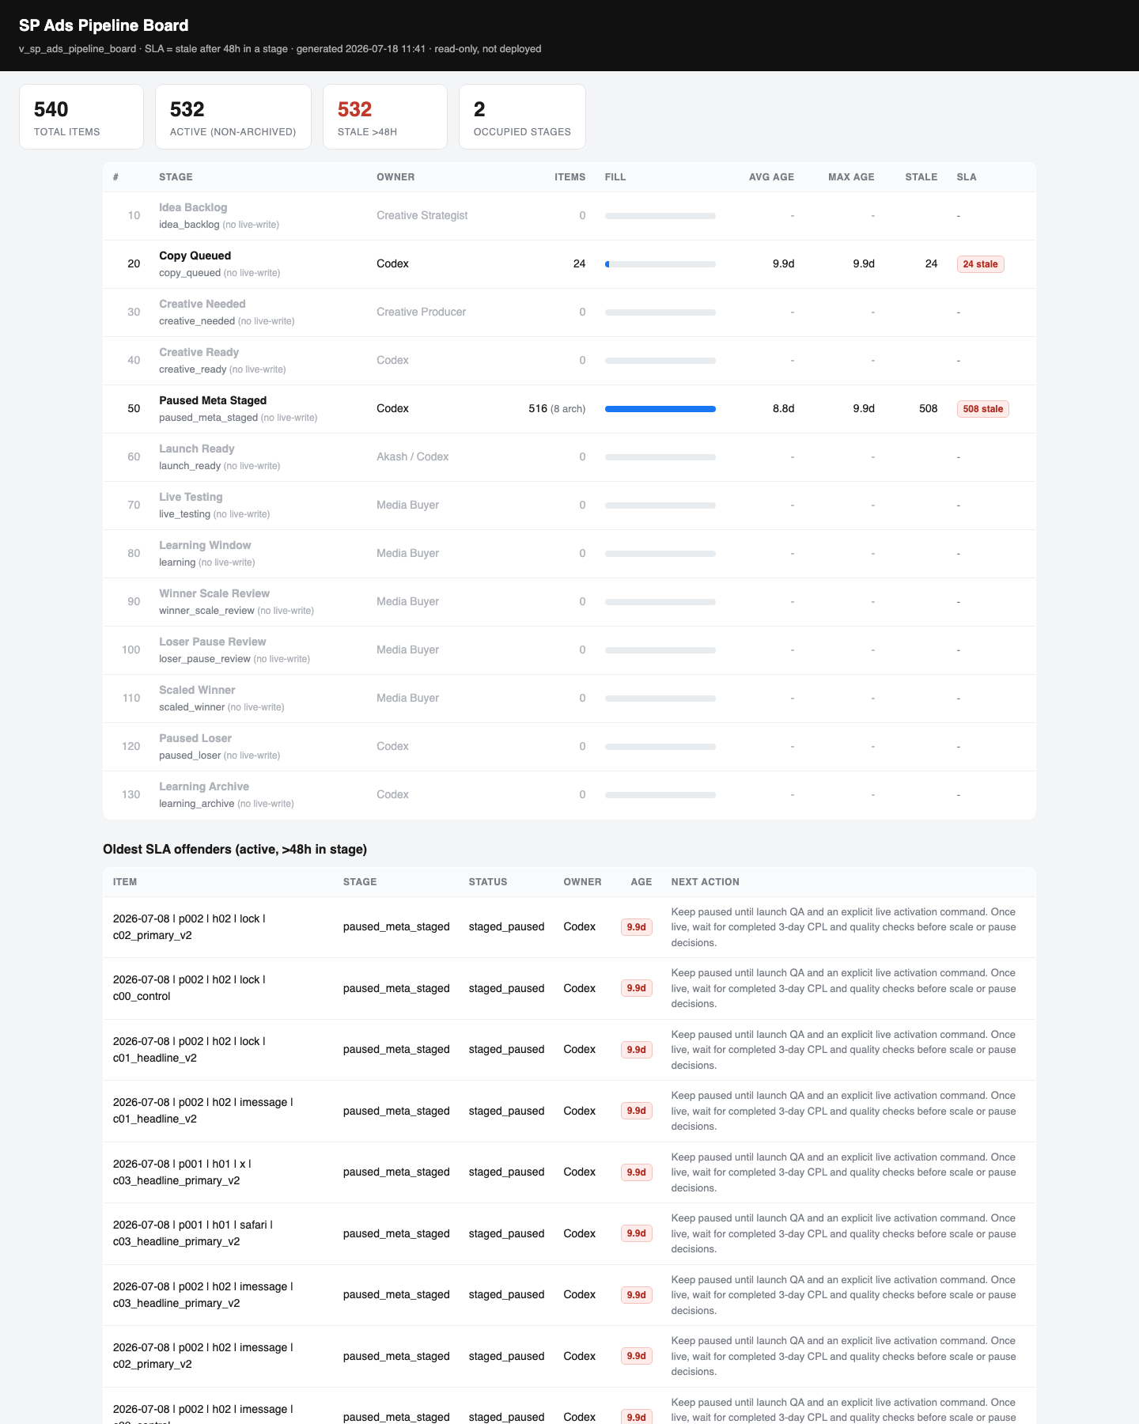1139x1424 pixels.
Task: Select the lock c00_control offender item
Action: tap(189, 988)
